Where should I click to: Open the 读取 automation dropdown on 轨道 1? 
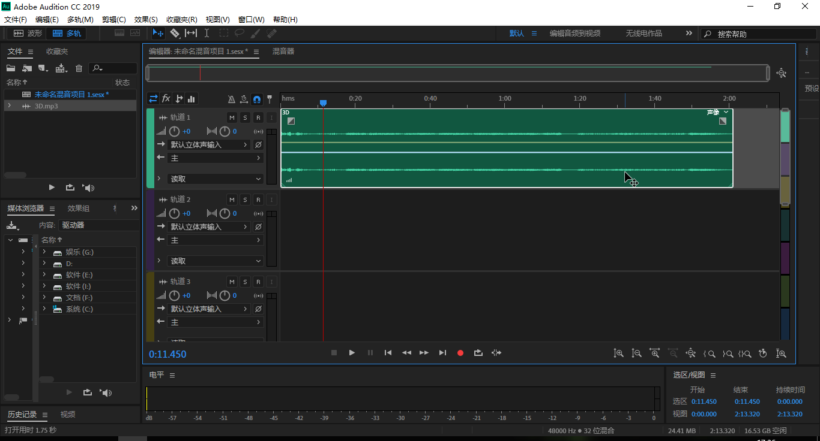(x=216, y=179)
